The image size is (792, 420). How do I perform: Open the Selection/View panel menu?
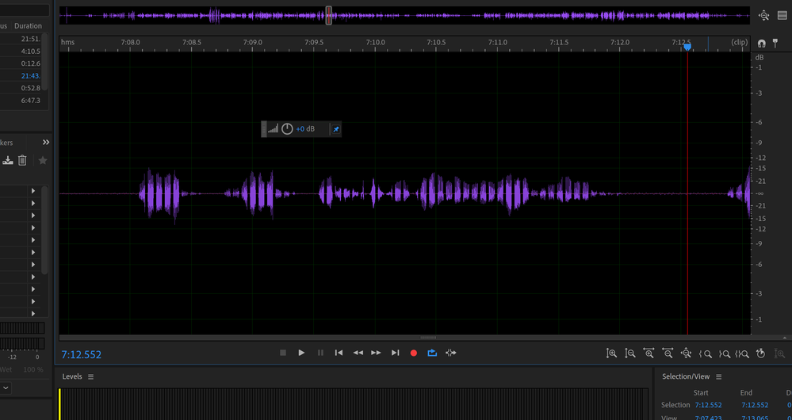pos(719,376)
